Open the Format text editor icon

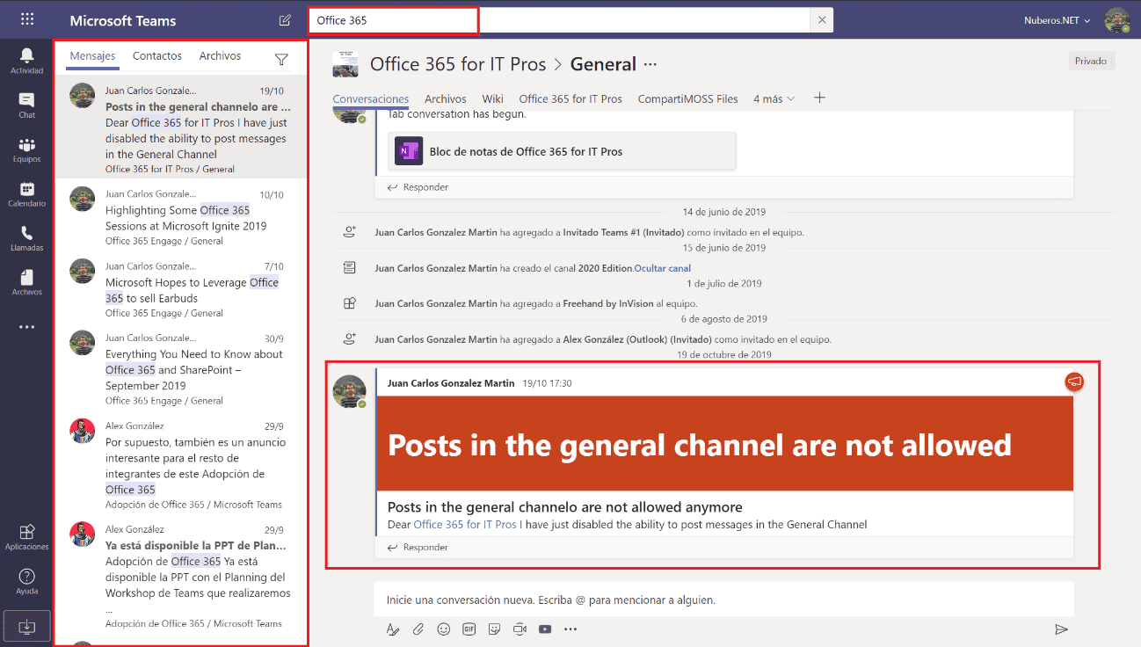[393, 629]
